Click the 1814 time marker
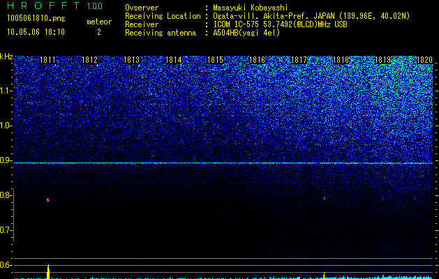 (x=174, y=60)
